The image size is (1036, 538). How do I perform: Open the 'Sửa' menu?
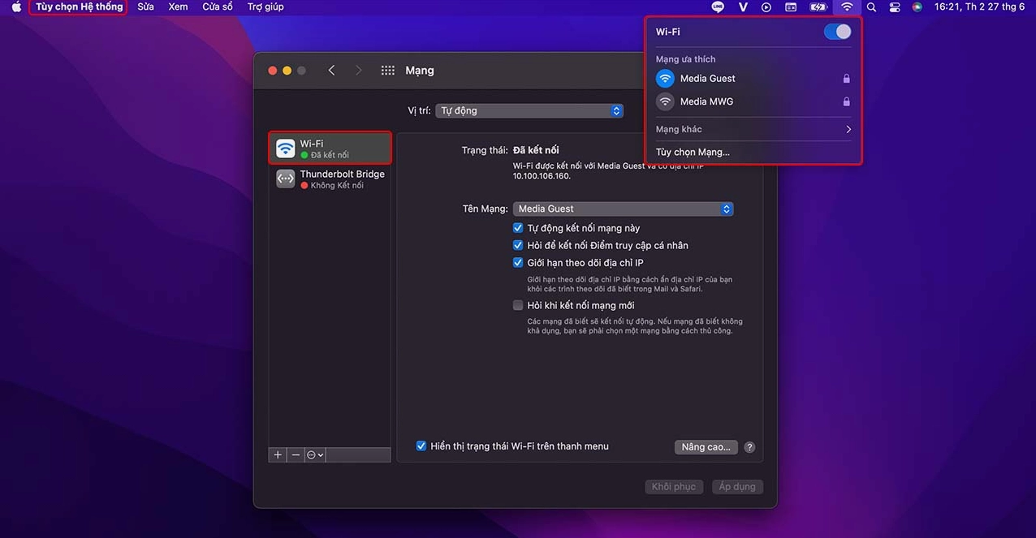coord(145,7)
